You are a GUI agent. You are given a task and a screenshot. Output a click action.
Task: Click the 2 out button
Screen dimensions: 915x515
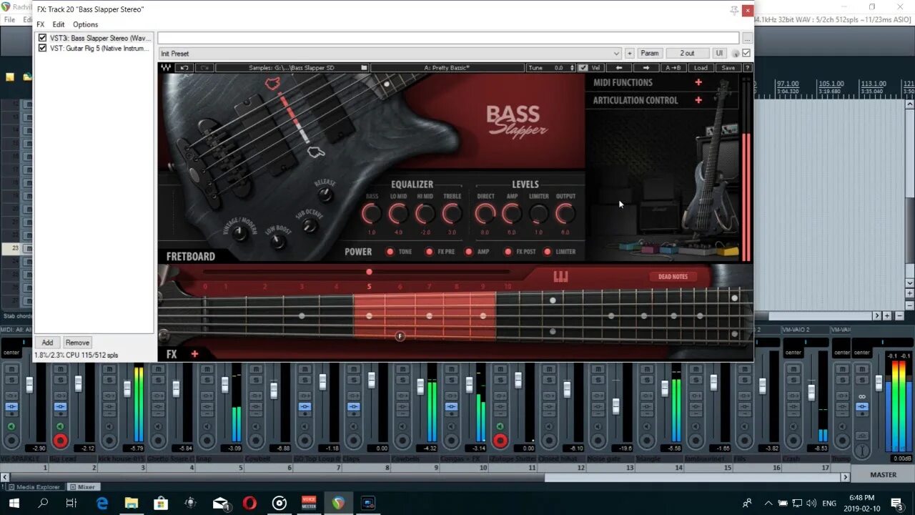click(687, 54)
